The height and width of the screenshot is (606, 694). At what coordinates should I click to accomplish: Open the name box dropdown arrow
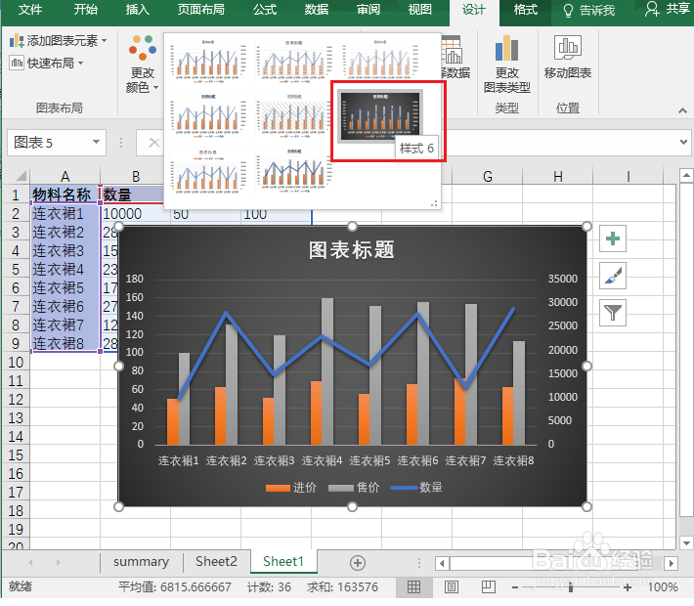[96, 142]
